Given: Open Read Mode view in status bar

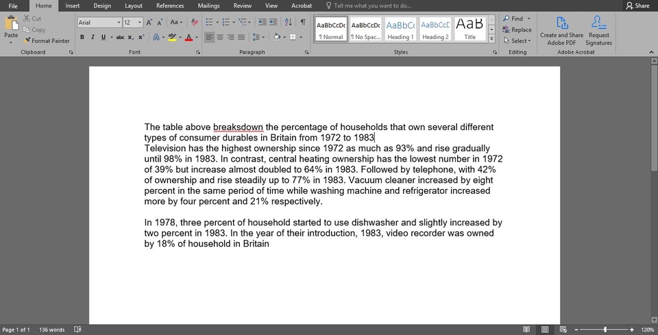Looking at the screenshot, I should click(x=526, y=330).
